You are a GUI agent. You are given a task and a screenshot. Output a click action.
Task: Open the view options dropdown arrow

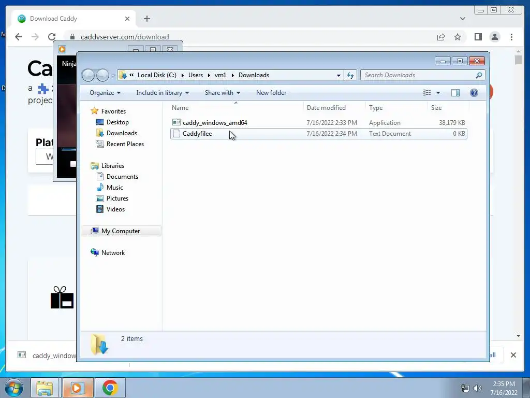coord(438,93)
